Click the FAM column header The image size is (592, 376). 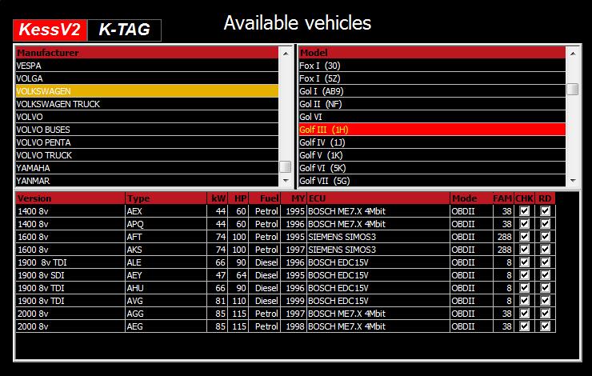tap(503, 198)
